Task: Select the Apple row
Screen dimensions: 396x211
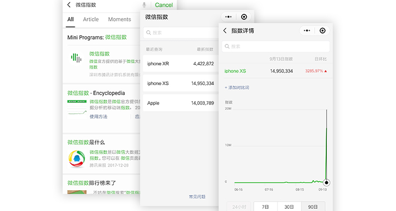Action: (181, 103)
